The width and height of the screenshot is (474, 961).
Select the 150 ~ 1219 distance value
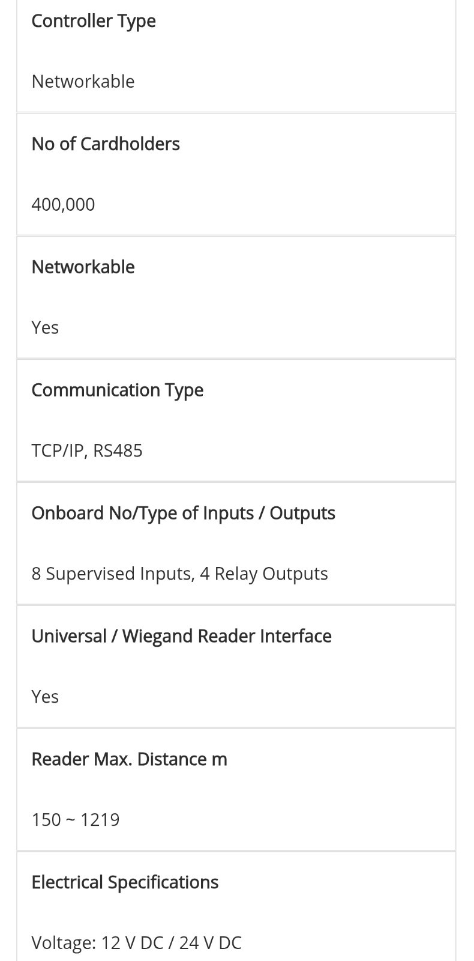coord(76,820)
